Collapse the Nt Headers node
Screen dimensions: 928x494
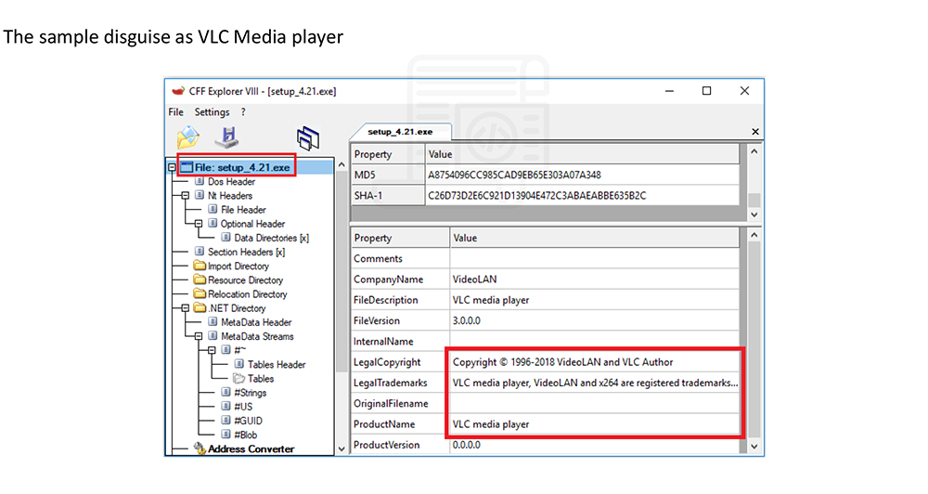pyautogui.click(x=186, y=196)
